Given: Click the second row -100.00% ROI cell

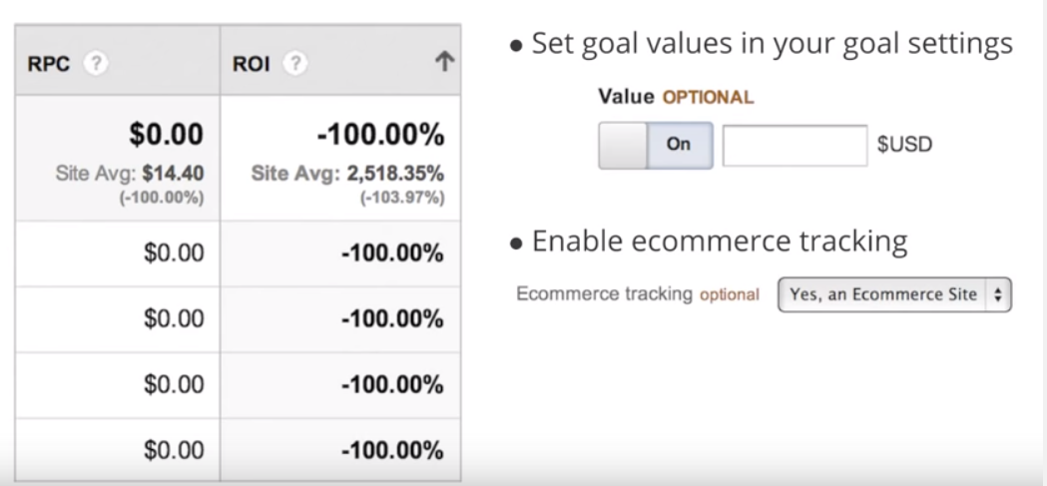Looking at the screenshot, I should [340, 319].
